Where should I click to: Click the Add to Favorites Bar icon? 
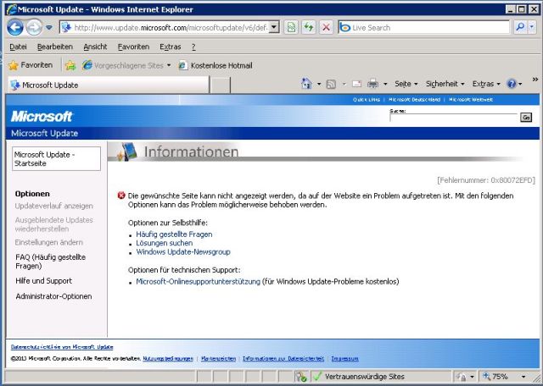[70, 65]
